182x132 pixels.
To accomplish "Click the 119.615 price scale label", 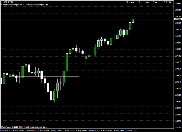I will 178,62.
